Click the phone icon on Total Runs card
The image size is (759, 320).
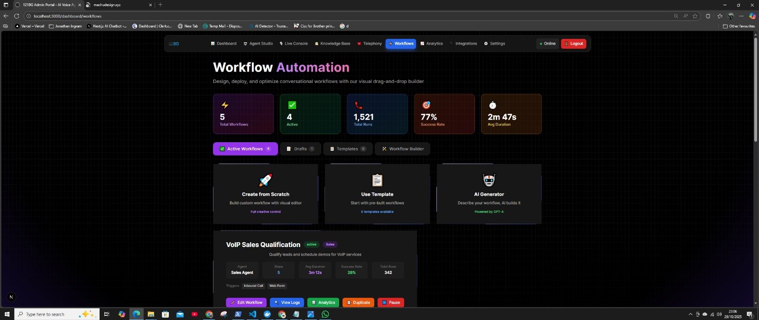coord(359,105)
